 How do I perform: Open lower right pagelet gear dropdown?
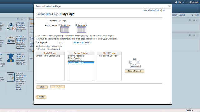point(195,35)
